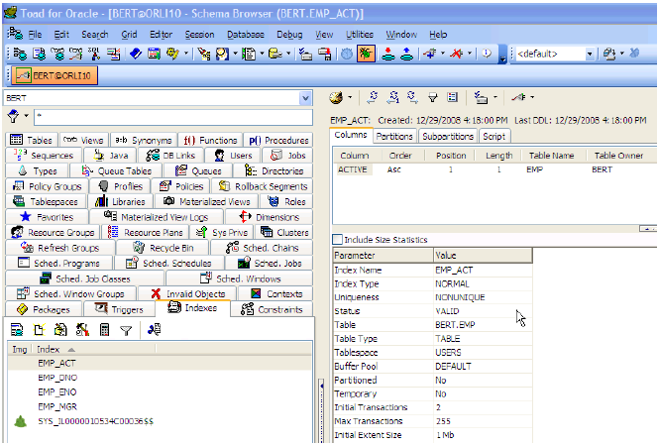Click the create index icon above list
659x446 pixels.
click(39, 330)
